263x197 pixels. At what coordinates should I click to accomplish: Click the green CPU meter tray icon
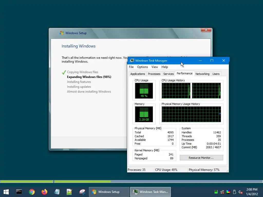[216, 192]
